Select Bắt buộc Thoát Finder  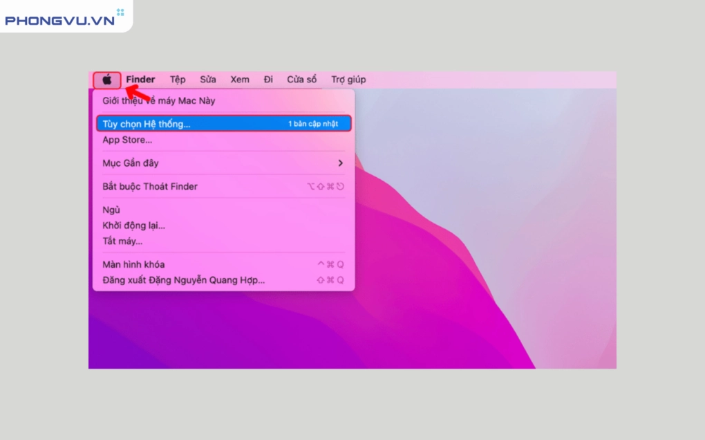point(150,186)
